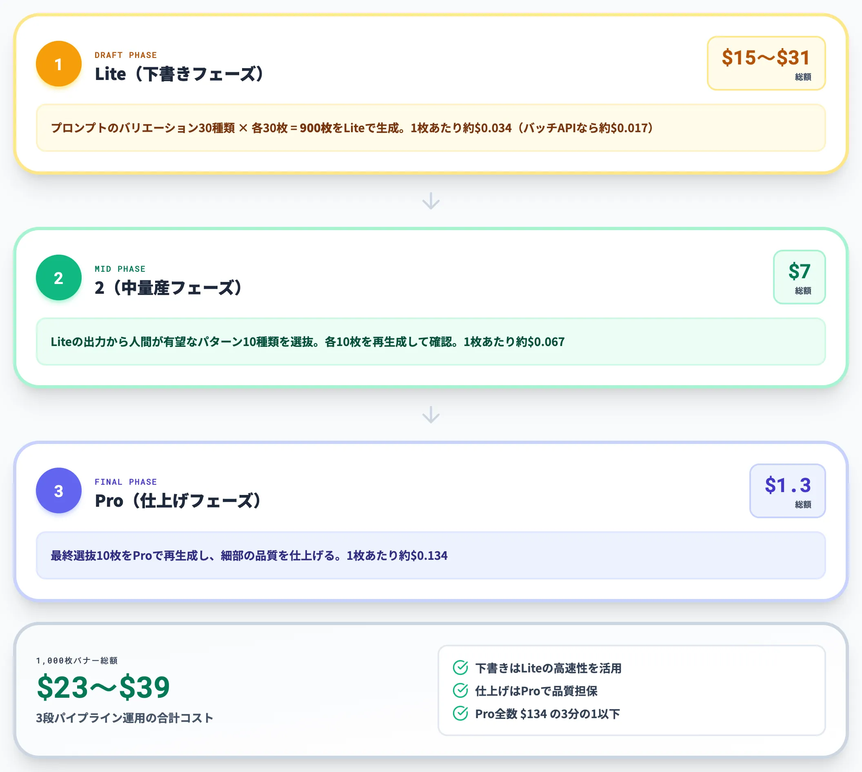Click the text 下書きはLiteの高速性を活用
862x772 pixels.
click(548, 668)
